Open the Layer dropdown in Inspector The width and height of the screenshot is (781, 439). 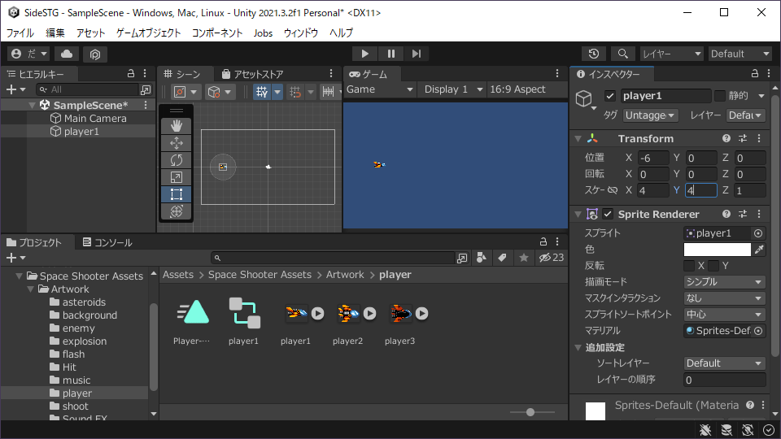pos(745,115)
